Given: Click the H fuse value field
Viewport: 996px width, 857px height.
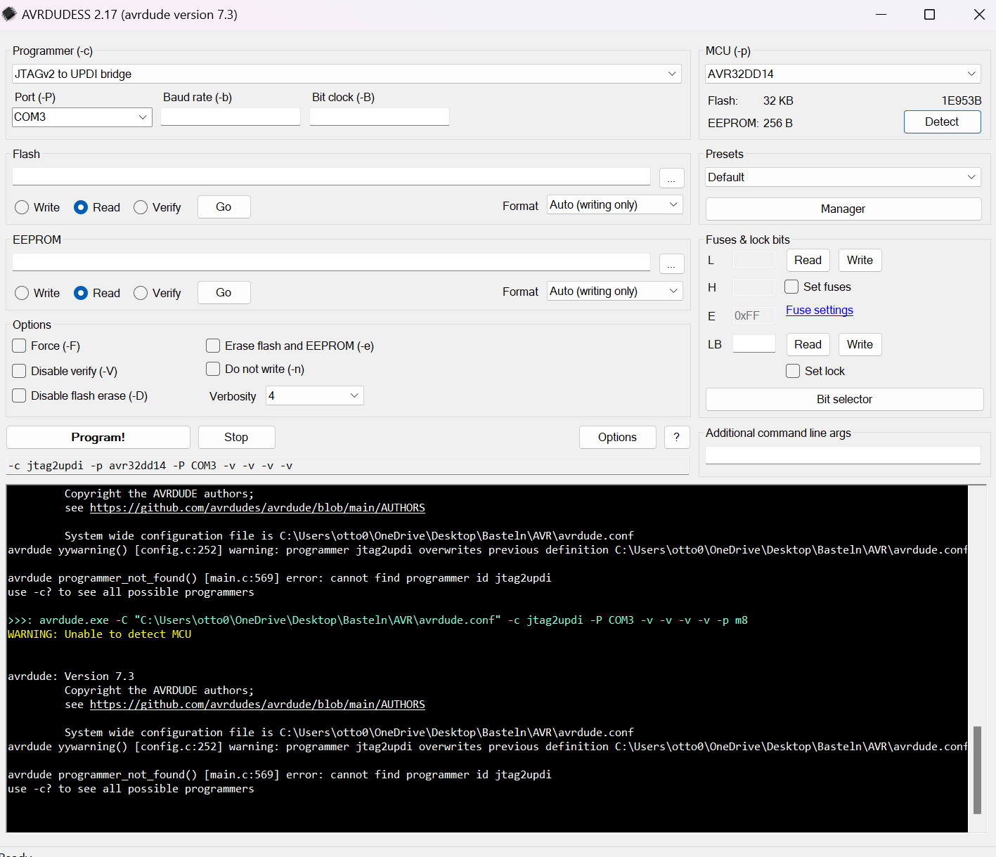Looking at the screenshot, I should click(x=754, y=287).
